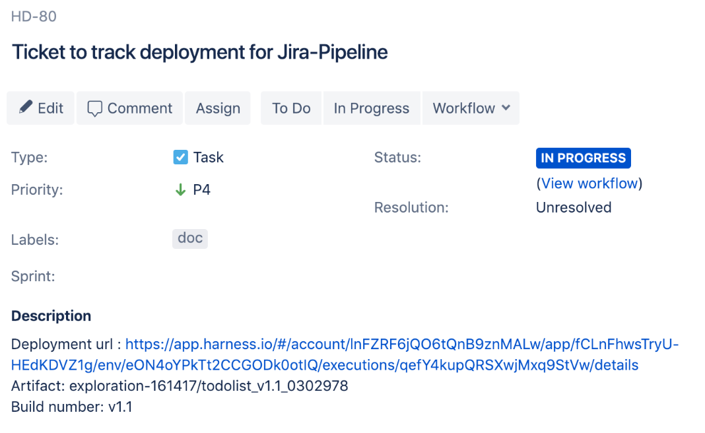Click the 'Type:' field label
This screenshot has width=705, height=433.
coord(29,157)
